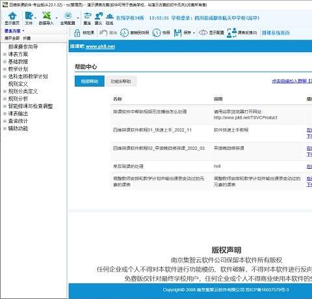Click the 快照 snapshot clock icon
This screenshot has height=299, width=312.
coord(157,33)
